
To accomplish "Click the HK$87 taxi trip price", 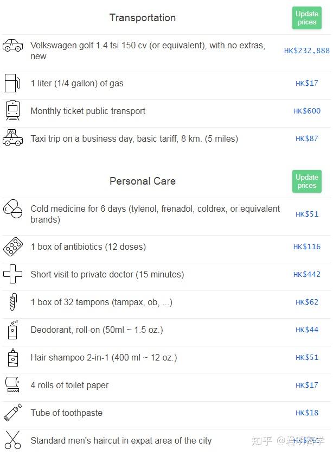I will [307, 138].
